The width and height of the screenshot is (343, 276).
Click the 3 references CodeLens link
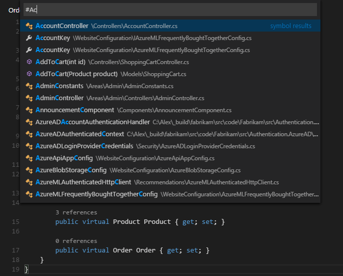click(x=76, y=212)
